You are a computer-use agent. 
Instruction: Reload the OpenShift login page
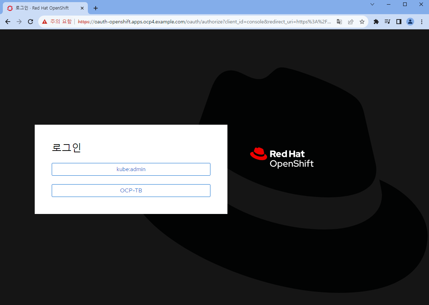30,22
